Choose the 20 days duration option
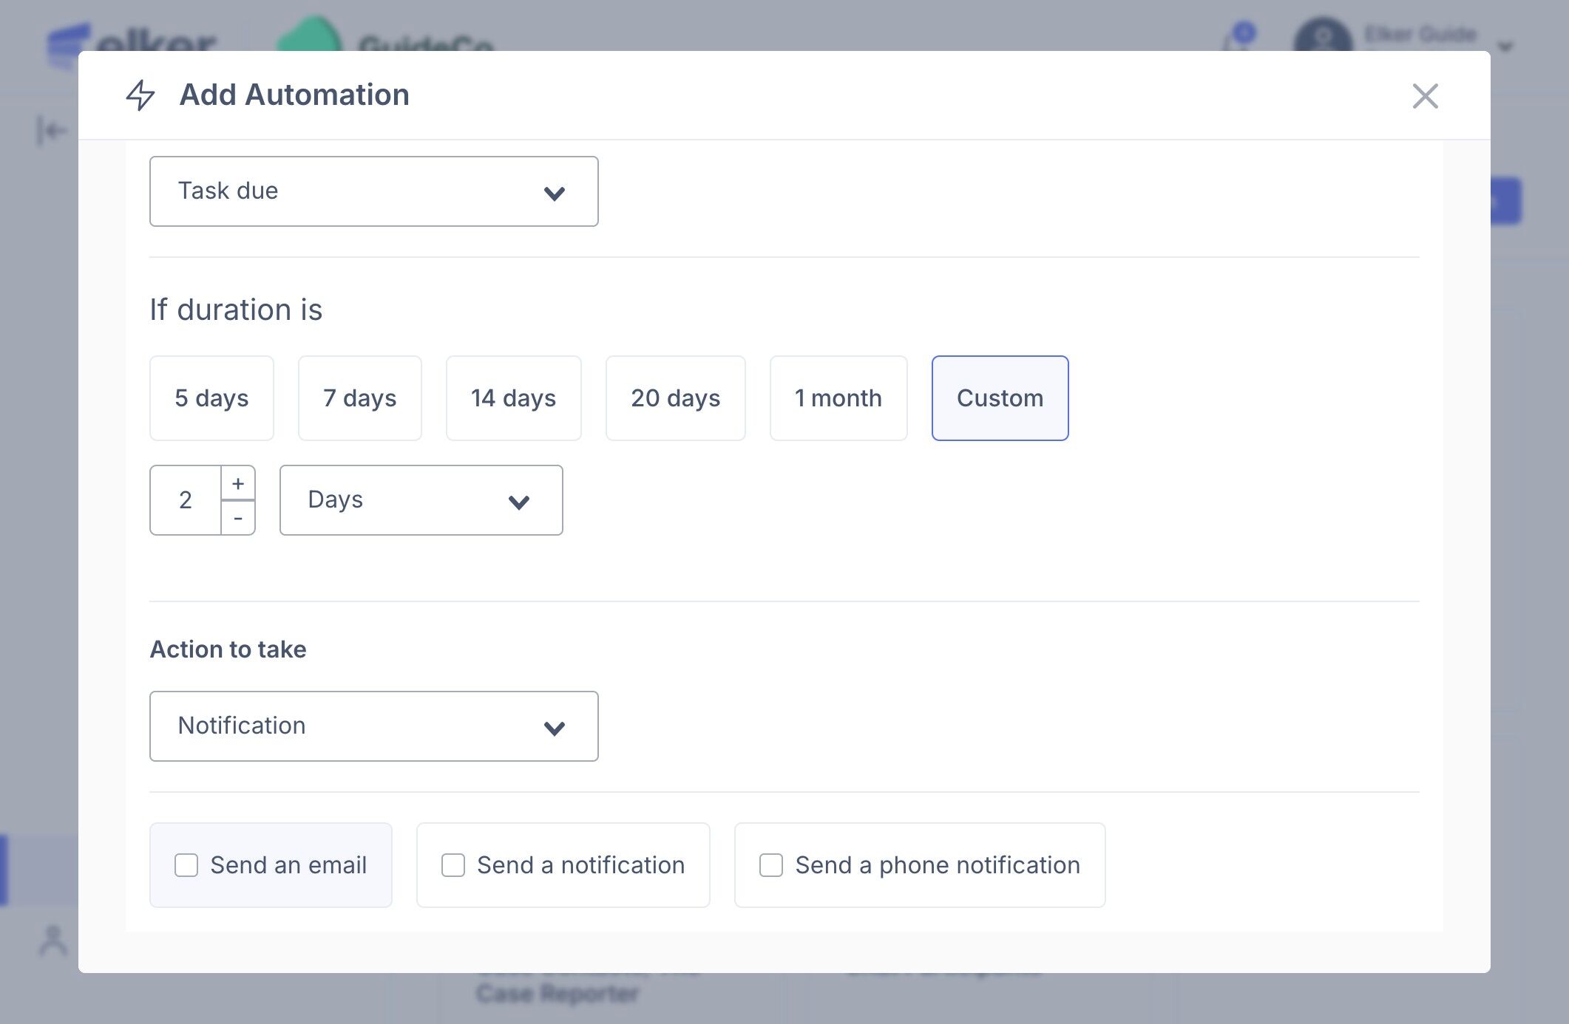The width and height of the screenshot is (1569, 1024). tap(675, 398)
